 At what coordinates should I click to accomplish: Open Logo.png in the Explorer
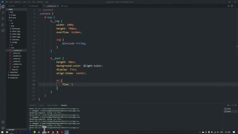[16, 39]
